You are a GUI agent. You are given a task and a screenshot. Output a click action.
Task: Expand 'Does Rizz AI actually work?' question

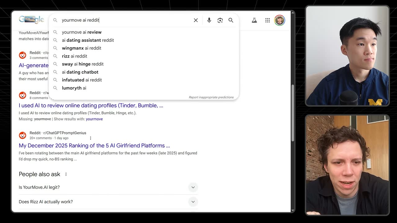coord(108,202)
